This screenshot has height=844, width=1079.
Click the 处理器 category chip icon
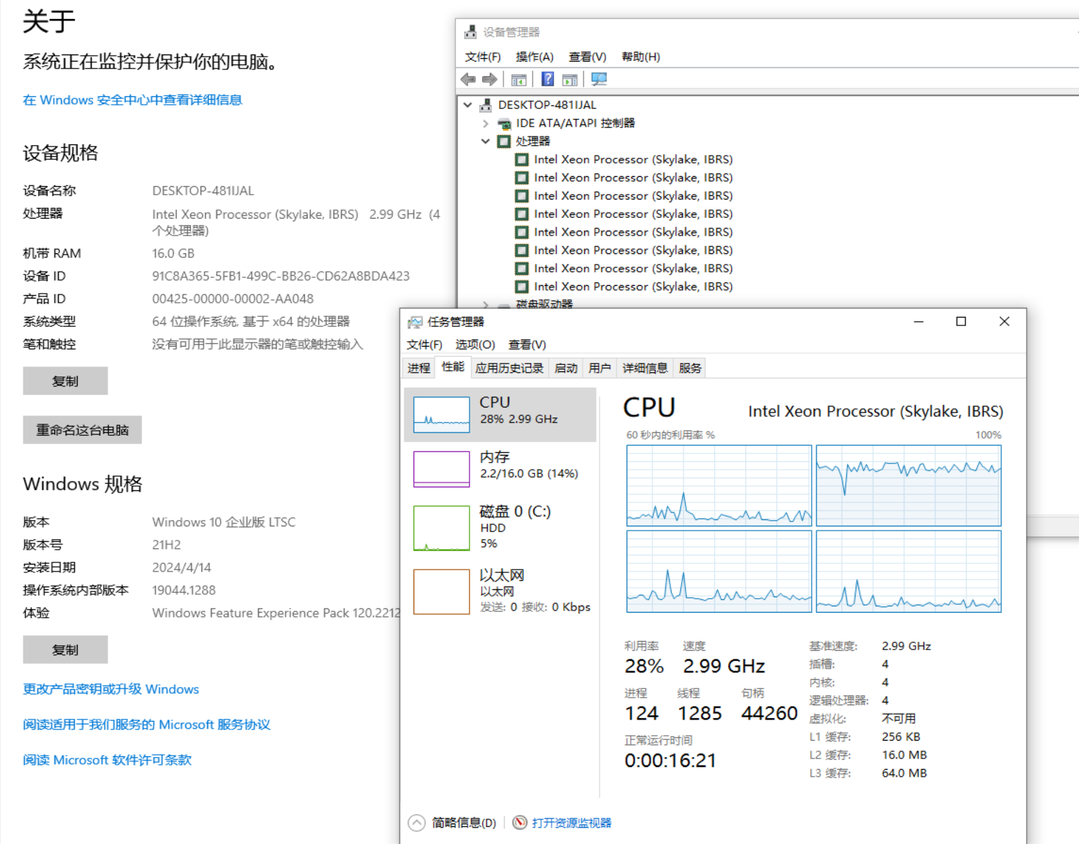[x=503, y=141]
